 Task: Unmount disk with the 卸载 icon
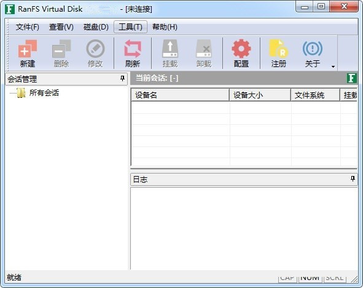[x=204, y=54]
